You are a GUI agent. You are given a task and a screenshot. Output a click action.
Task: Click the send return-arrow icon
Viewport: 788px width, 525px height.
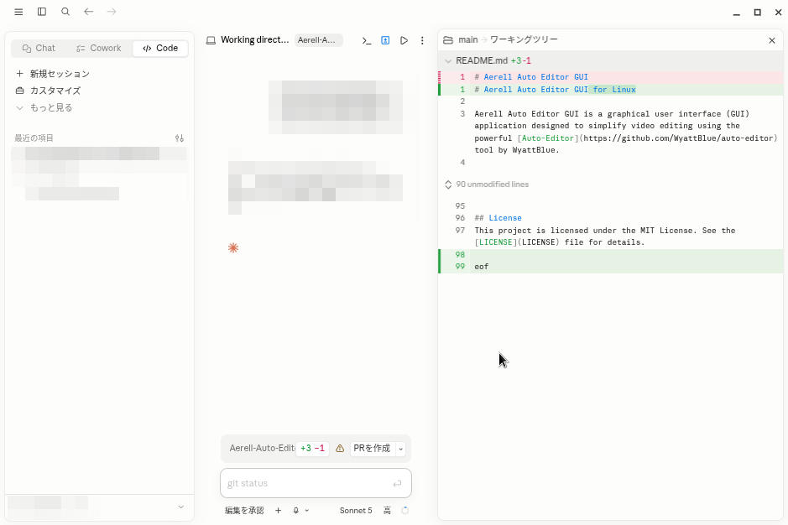397,484
